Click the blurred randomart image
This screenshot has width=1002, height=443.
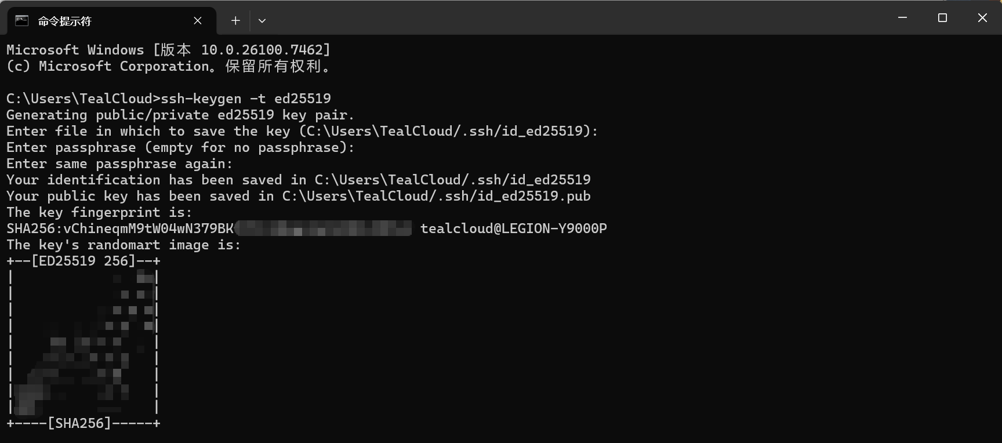tap(83, 343)
